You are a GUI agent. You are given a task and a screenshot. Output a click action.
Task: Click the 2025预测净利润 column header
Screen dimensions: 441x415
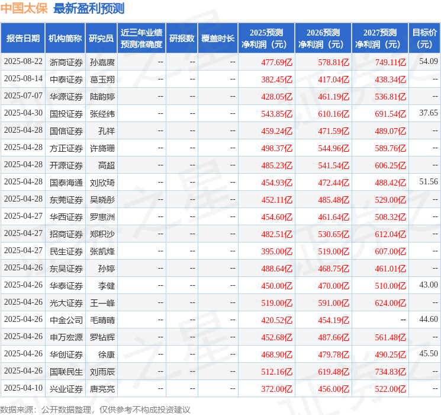pos(266,39)
